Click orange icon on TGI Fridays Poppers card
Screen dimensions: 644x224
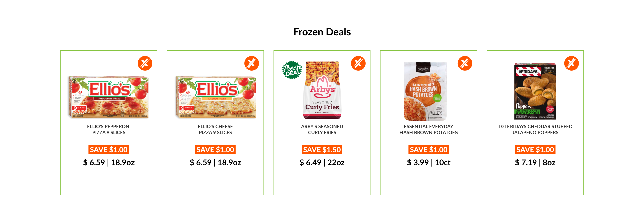tap(572, 63)
